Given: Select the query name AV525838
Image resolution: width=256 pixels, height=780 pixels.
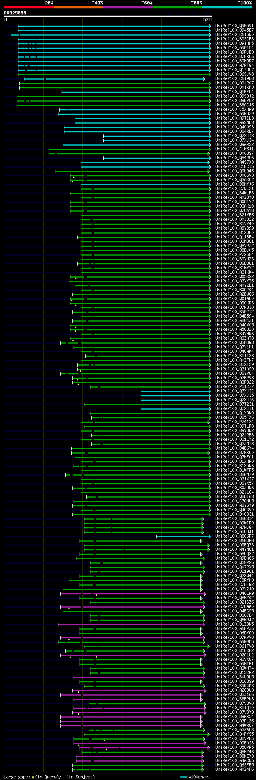Looking at the screenshot, I should coord(15,13).
